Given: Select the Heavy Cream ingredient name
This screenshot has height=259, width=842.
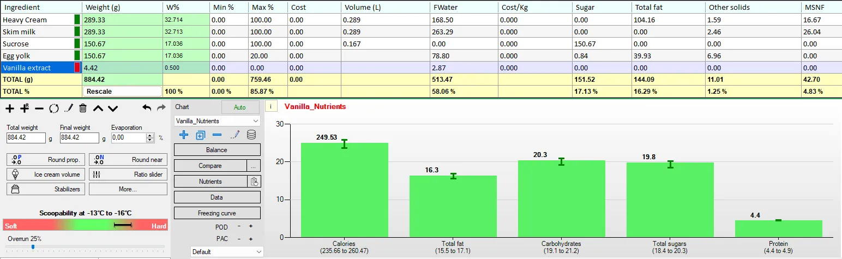Looking at the screenshot, I should click(x=25, y=20).
